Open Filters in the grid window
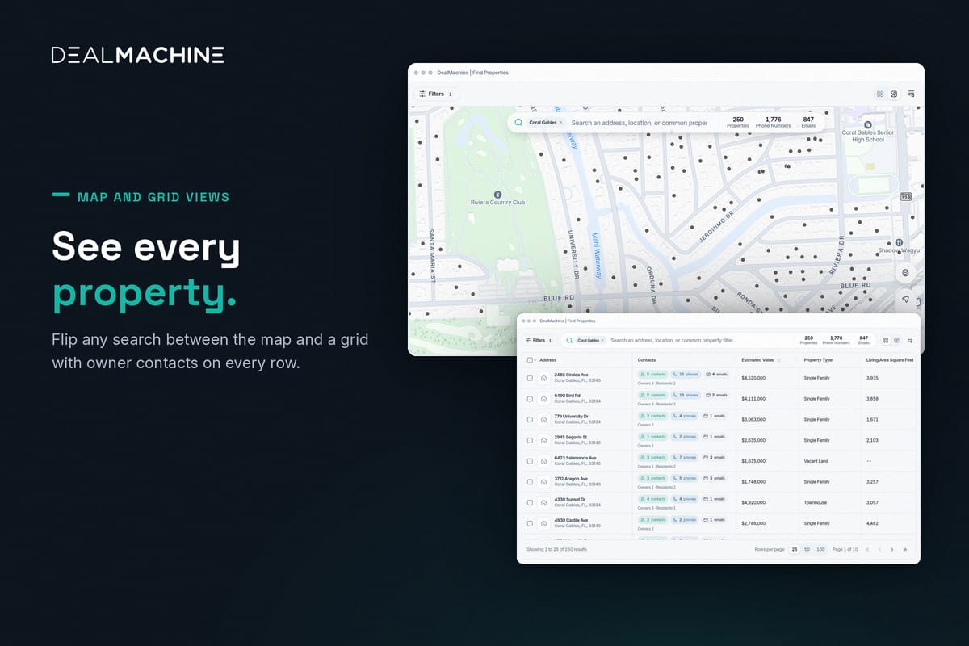Image resolution: width=969 pixels, height=646 pixels. 538,341
